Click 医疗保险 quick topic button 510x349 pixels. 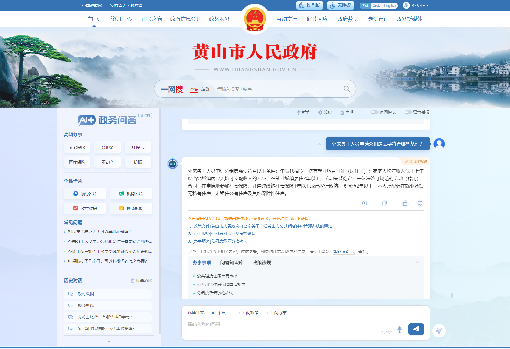click(77, 162)
